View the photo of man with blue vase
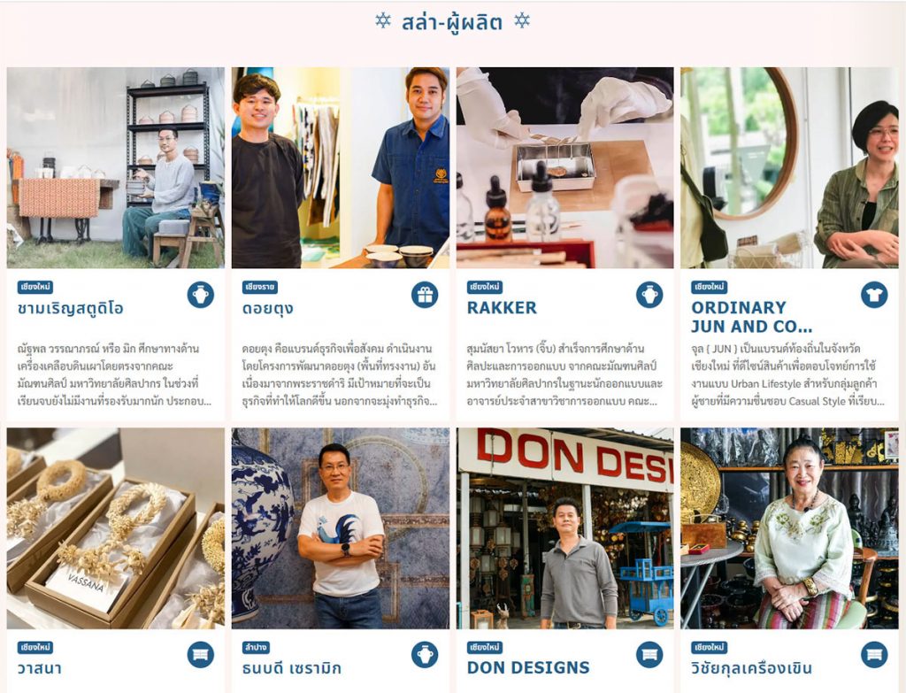Image resolution: width=906 pixels, height=693 pixels. (x=341, y=528)
